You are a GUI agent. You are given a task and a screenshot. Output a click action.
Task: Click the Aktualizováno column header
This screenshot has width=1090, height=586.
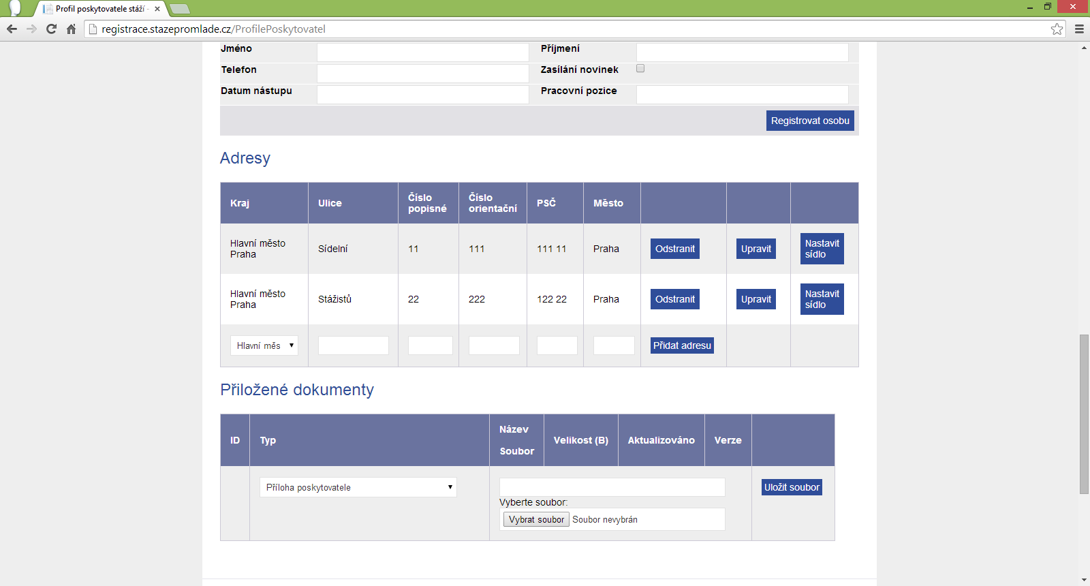pyautogui.click(x=661, y=440)
